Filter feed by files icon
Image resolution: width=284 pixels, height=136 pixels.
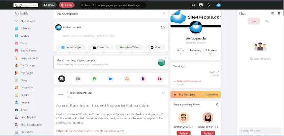pyautogui.click(x=143, y=79)
